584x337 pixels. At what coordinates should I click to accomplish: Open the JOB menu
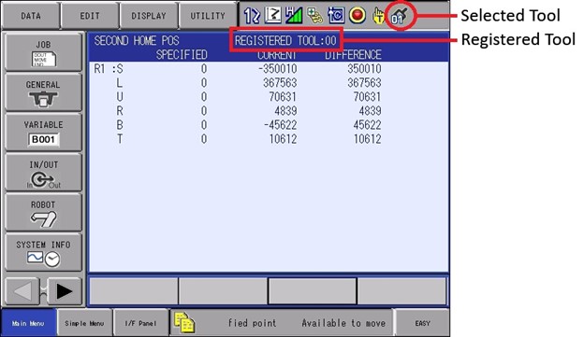[x=44, y=51]
